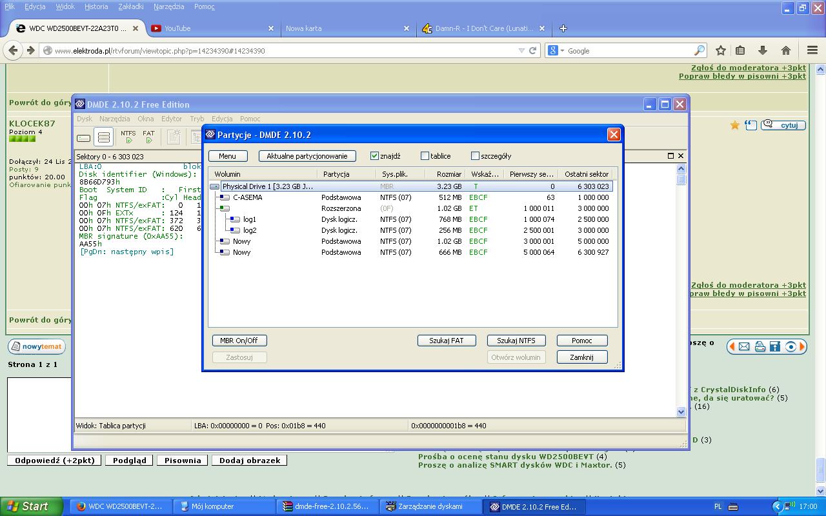
Task: Click the Aktualne partycjonowanie button
Action: 307,156
